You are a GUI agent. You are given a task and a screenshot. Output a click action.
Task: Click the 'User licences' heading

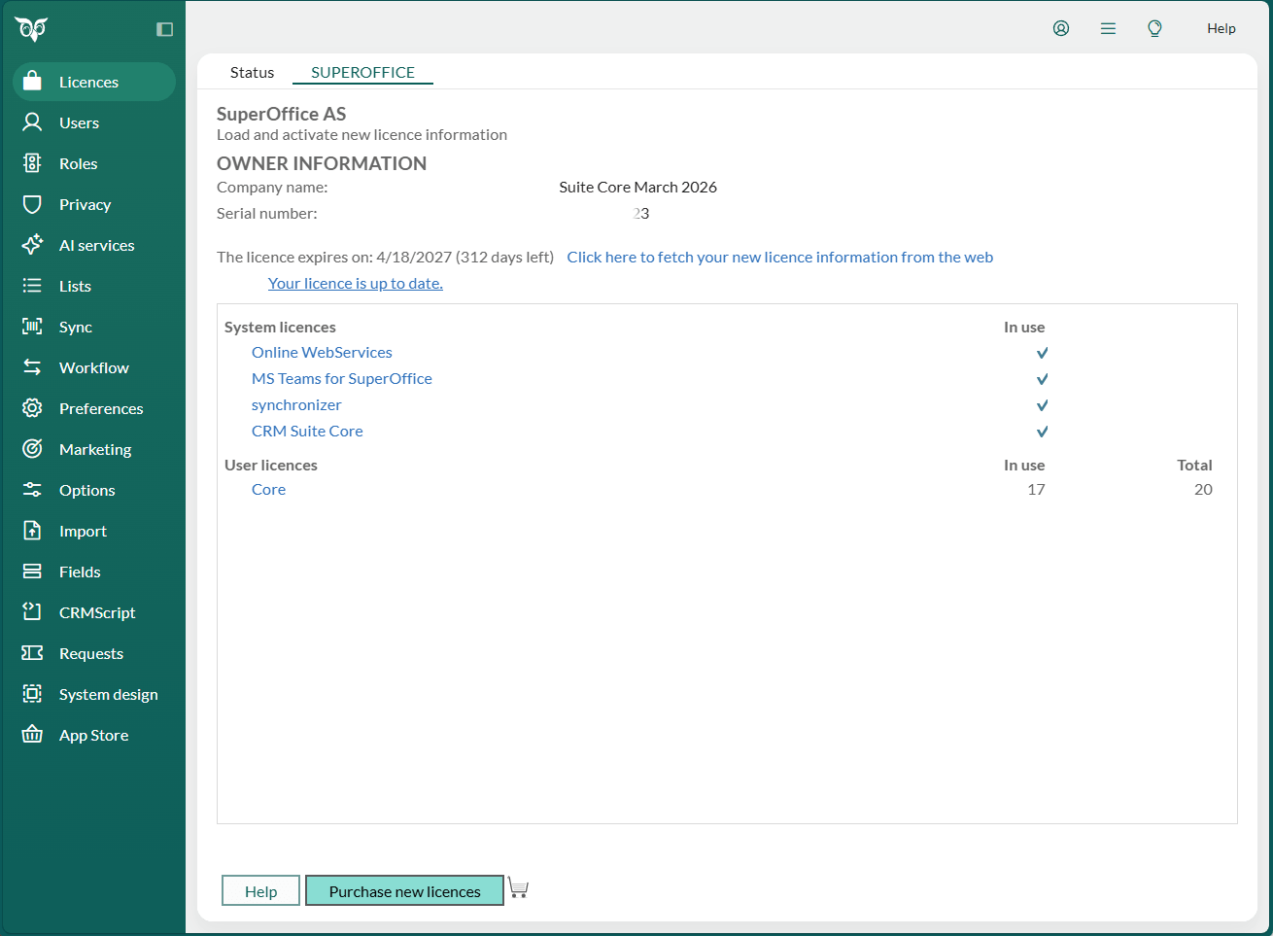coord(271,465)
